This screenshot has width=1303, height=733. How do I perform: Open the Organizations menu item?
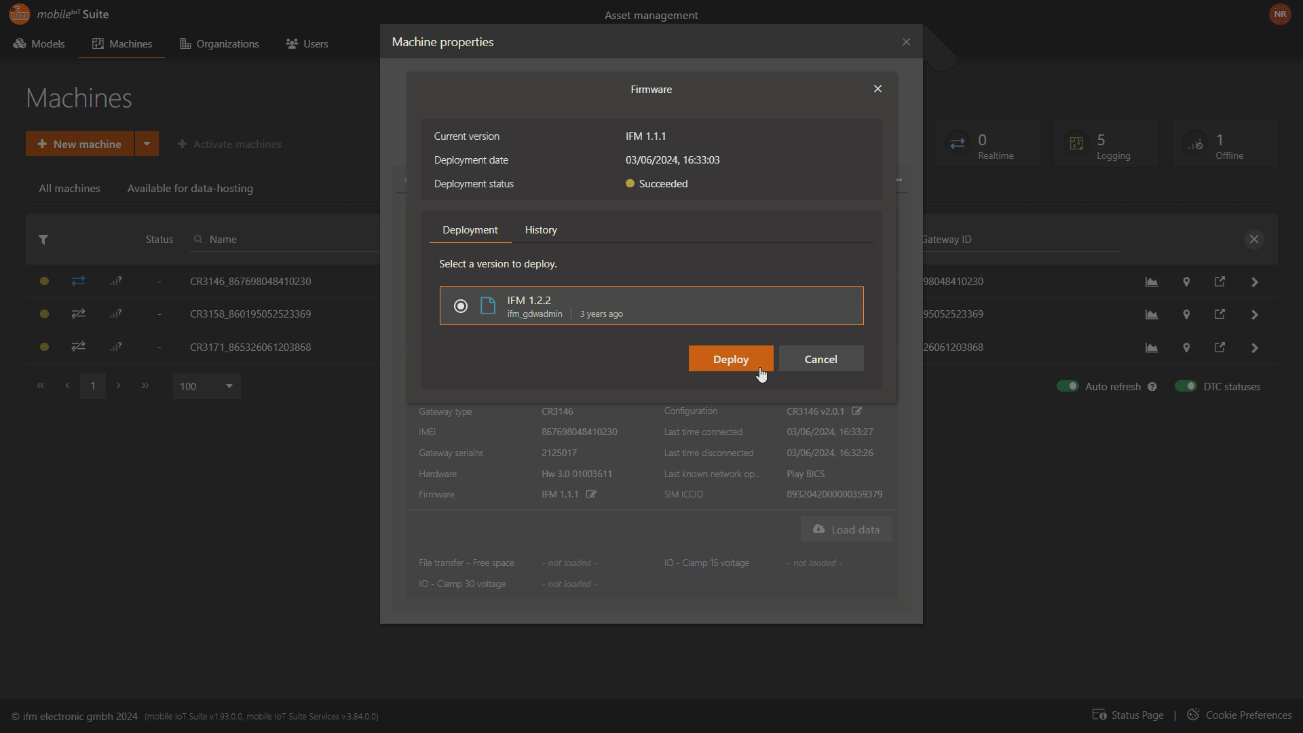click(x=219, y=43)
